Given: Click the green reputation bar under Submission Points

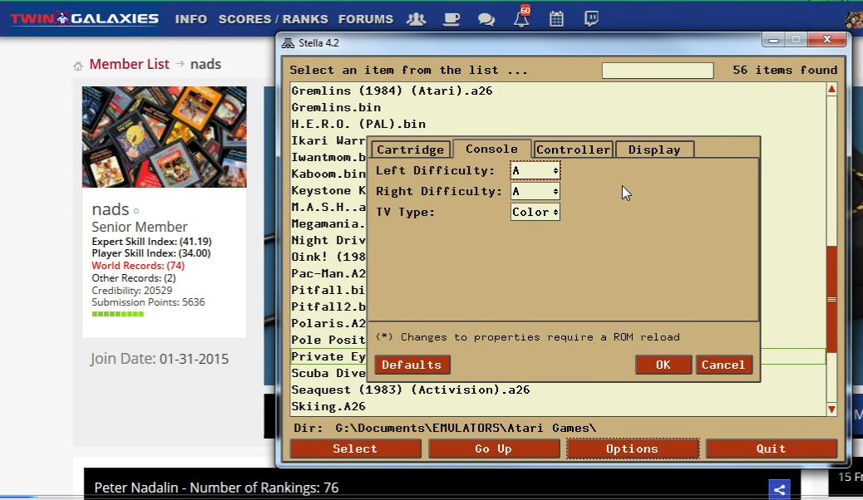Looking at the screenshot, I should 118,314.
